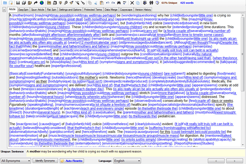Click the 425 words counter
This screenshot has width=246, height=164.
point(187,3)
